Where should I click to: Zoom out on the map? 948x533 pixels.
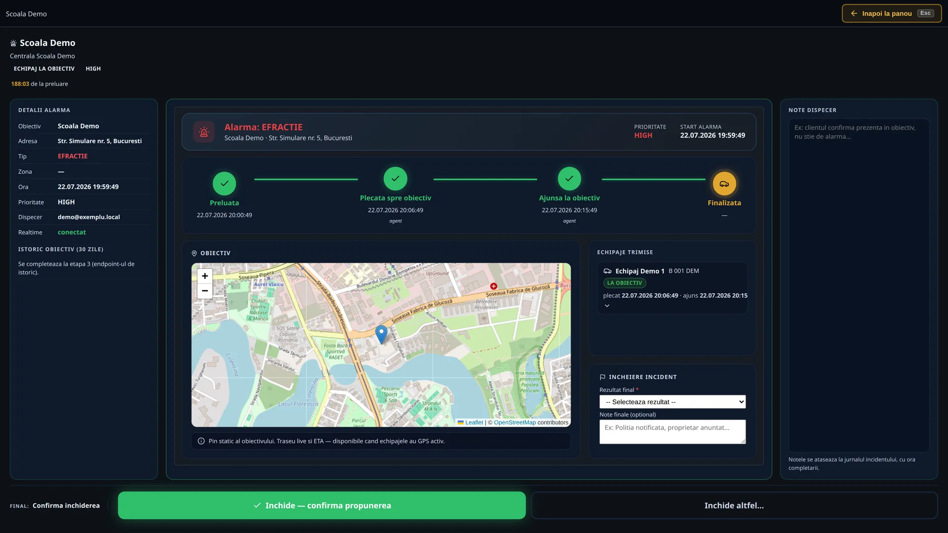tap(205, 291)
